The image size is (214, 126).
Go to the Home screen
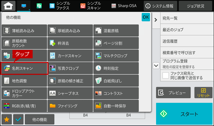coord(8,6)
